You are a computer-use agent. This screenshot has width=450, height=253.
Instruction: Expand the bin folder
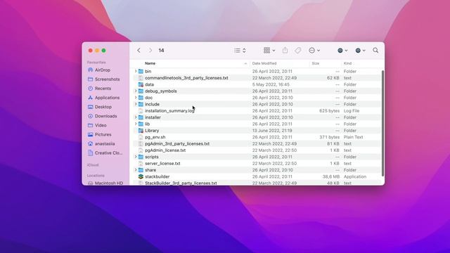point(136,71)
